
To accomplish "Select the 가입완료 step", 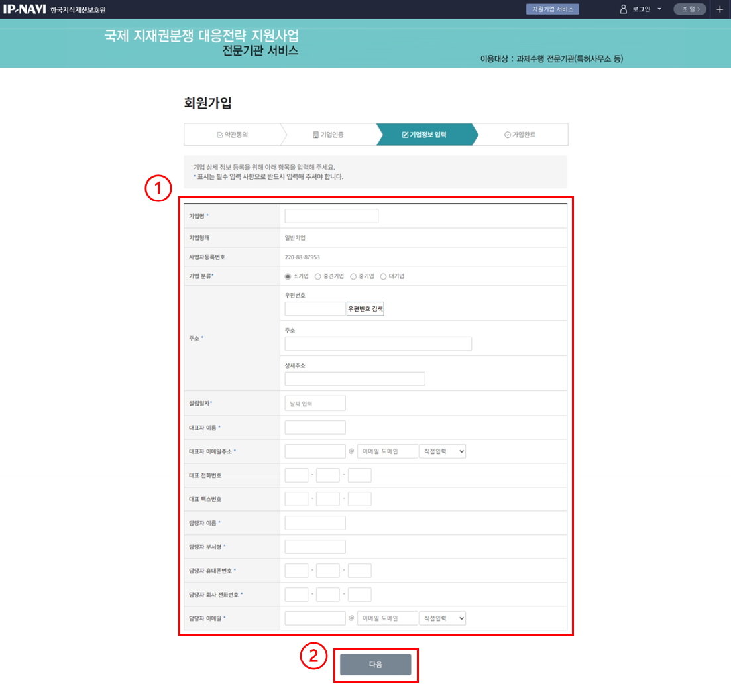I will click(520, 135).
